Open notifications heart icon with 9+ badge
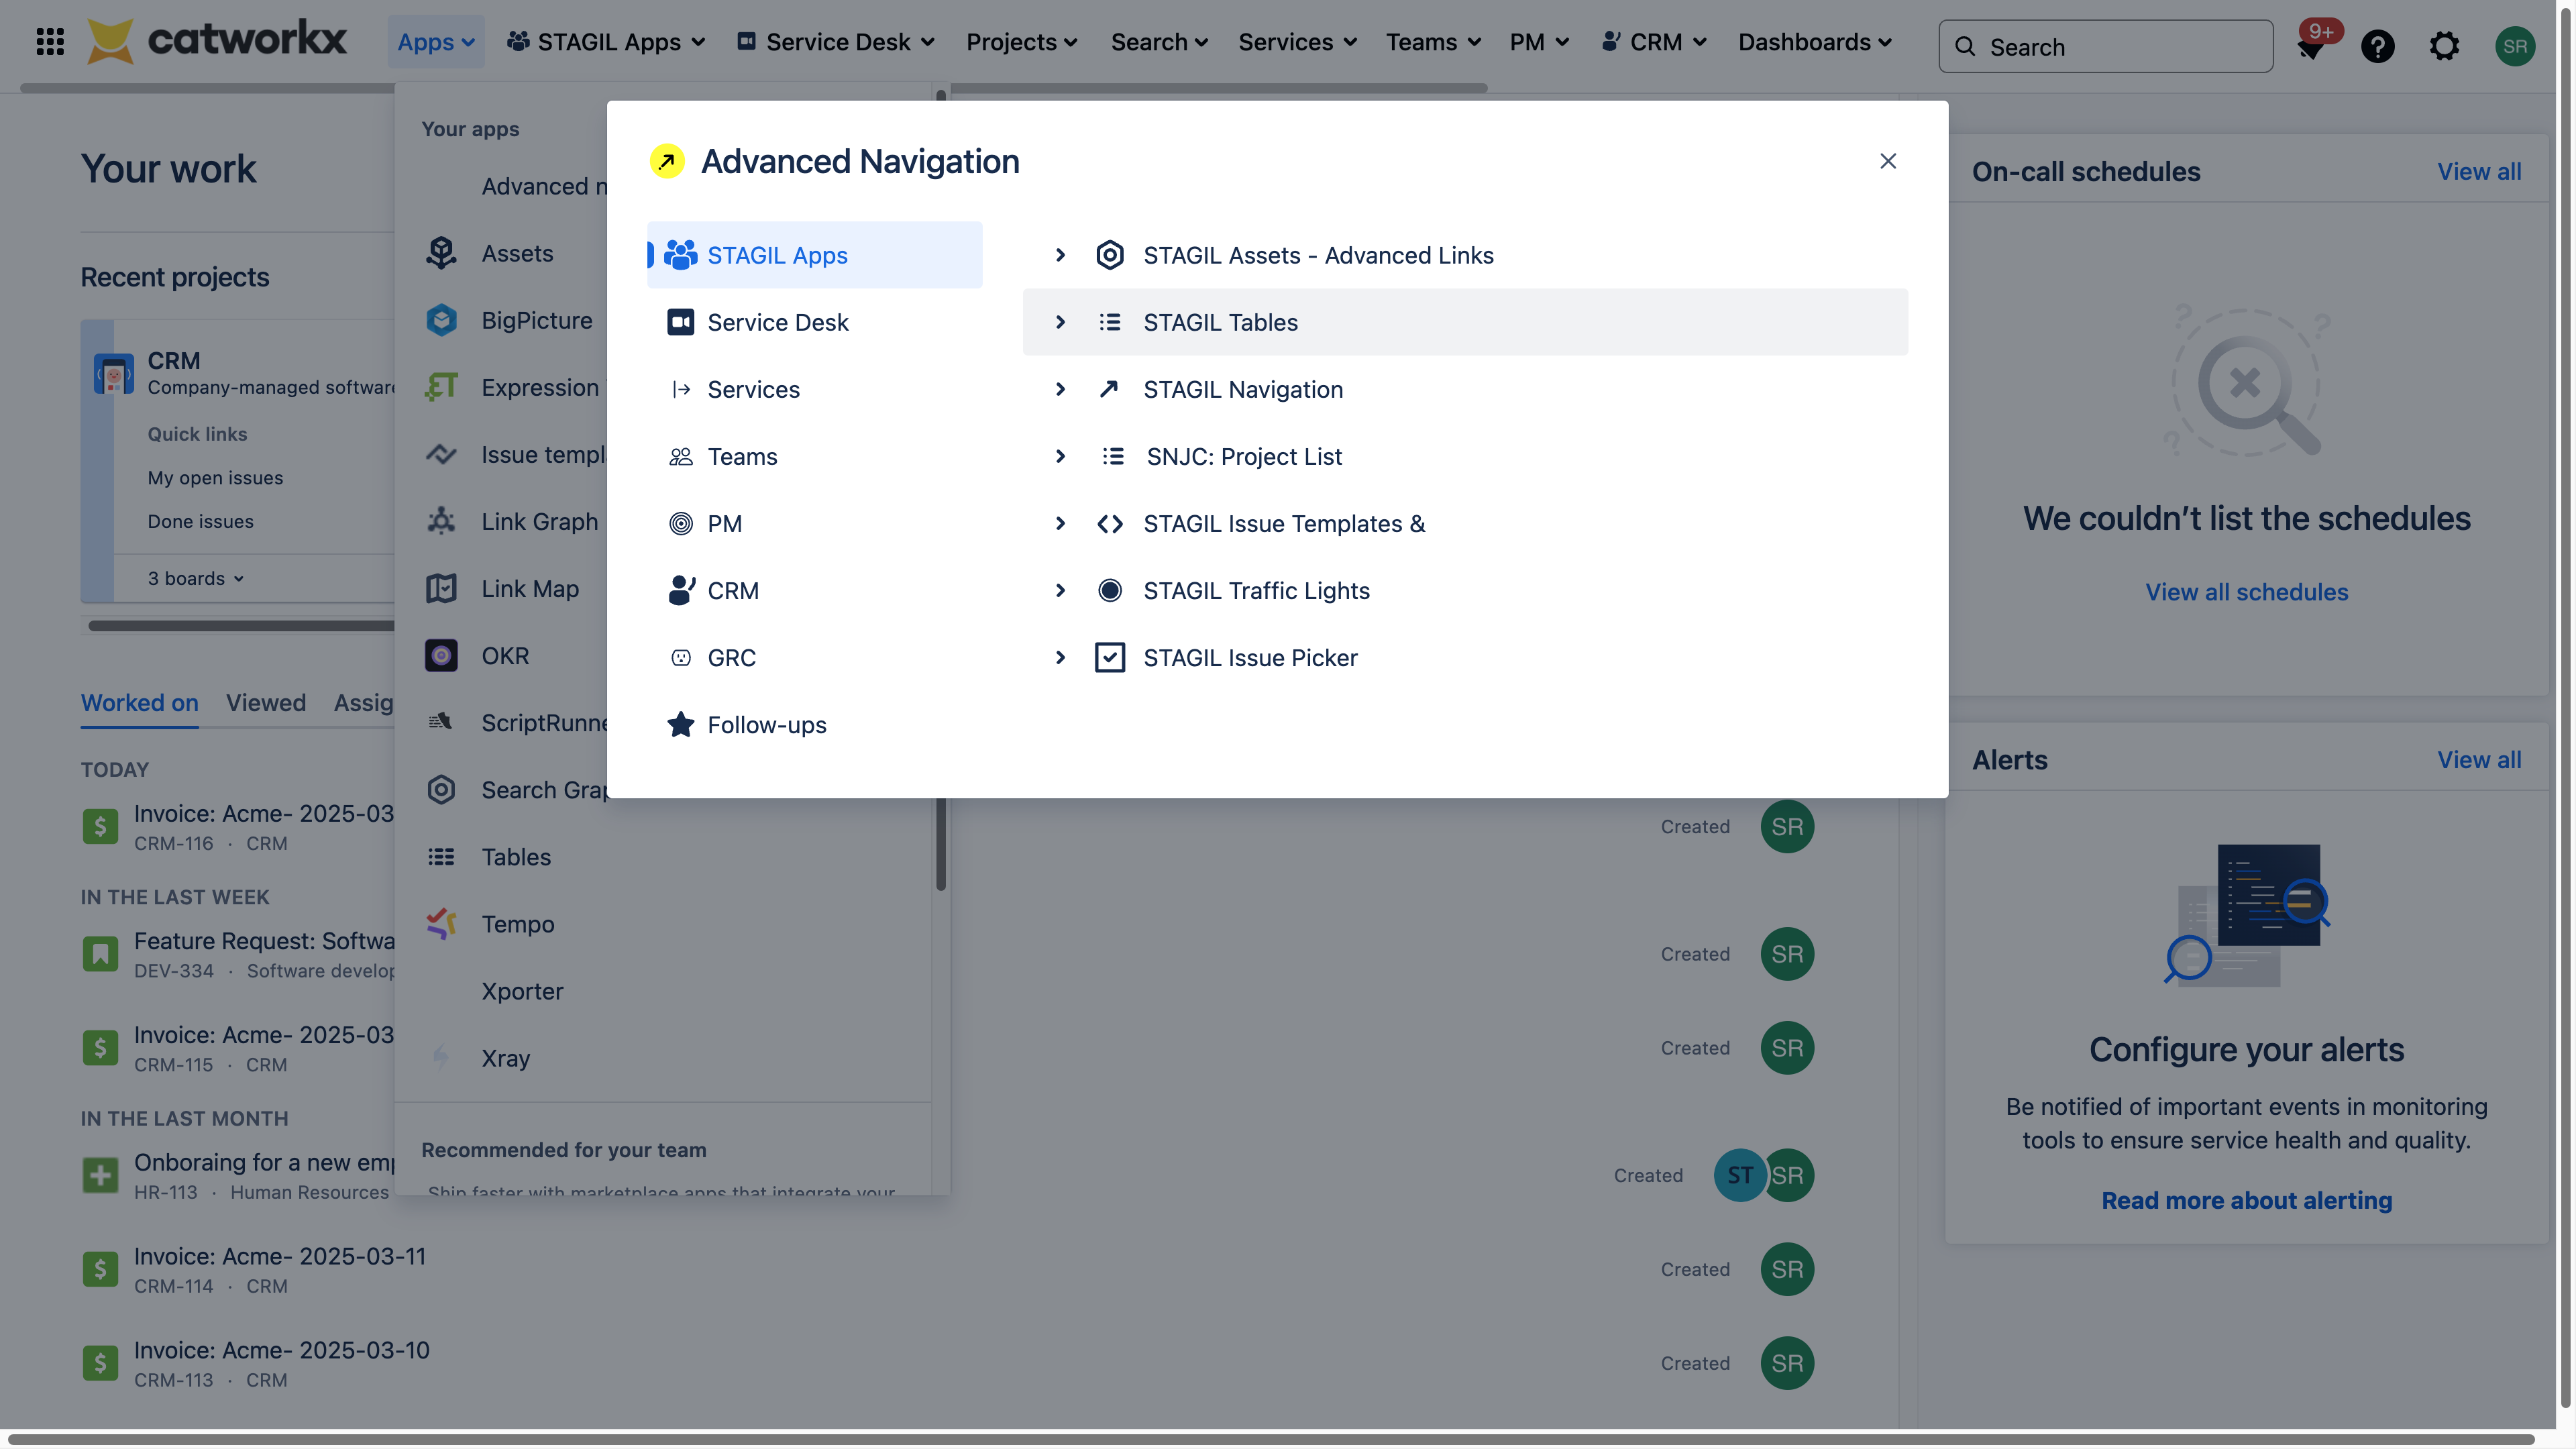2576x1449 pixels. click(x=2312, y=45)
